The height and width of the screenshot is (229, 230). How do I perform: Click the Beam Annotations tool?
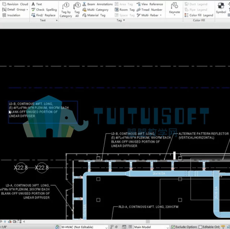tap(97, 4)
